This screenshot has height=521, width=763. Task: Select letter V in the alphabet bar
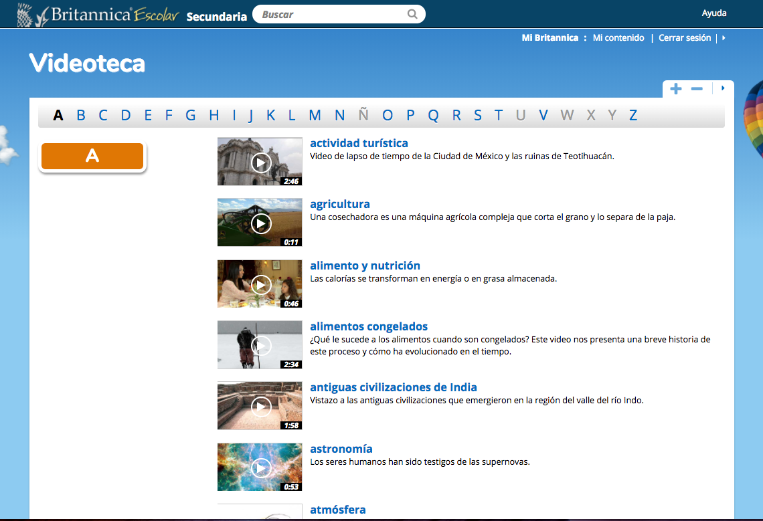(543, 115)
